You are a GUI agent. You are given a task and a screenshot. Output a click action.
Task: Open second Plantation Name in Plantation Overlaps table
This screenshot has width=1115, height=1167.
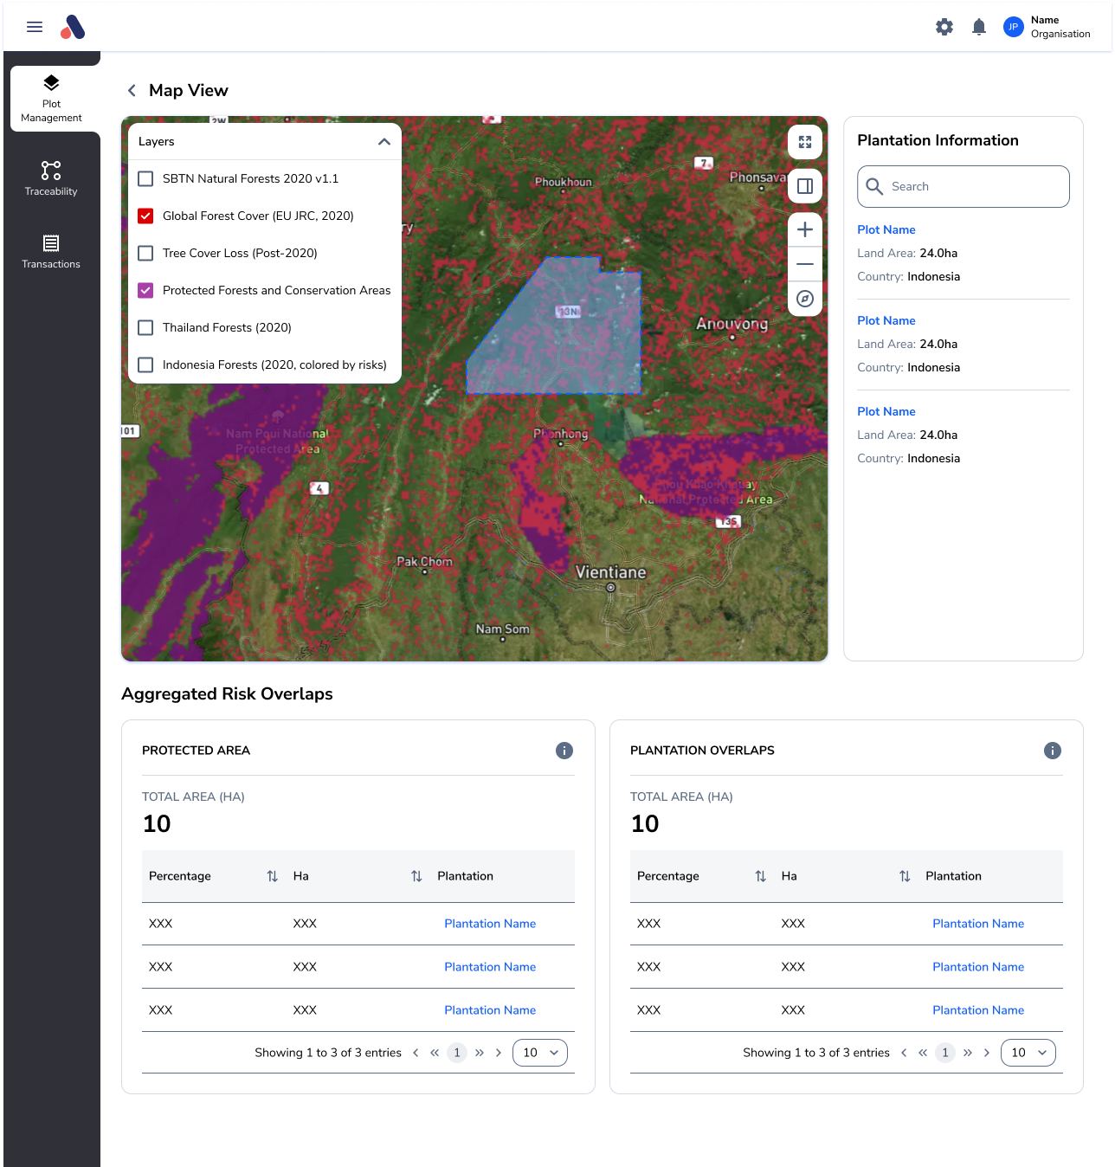[978, 967]
